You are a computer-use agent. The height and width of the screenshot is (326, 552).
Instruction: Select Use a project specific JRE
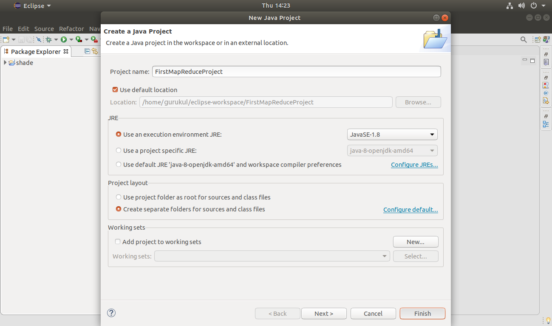pos(119,150)
